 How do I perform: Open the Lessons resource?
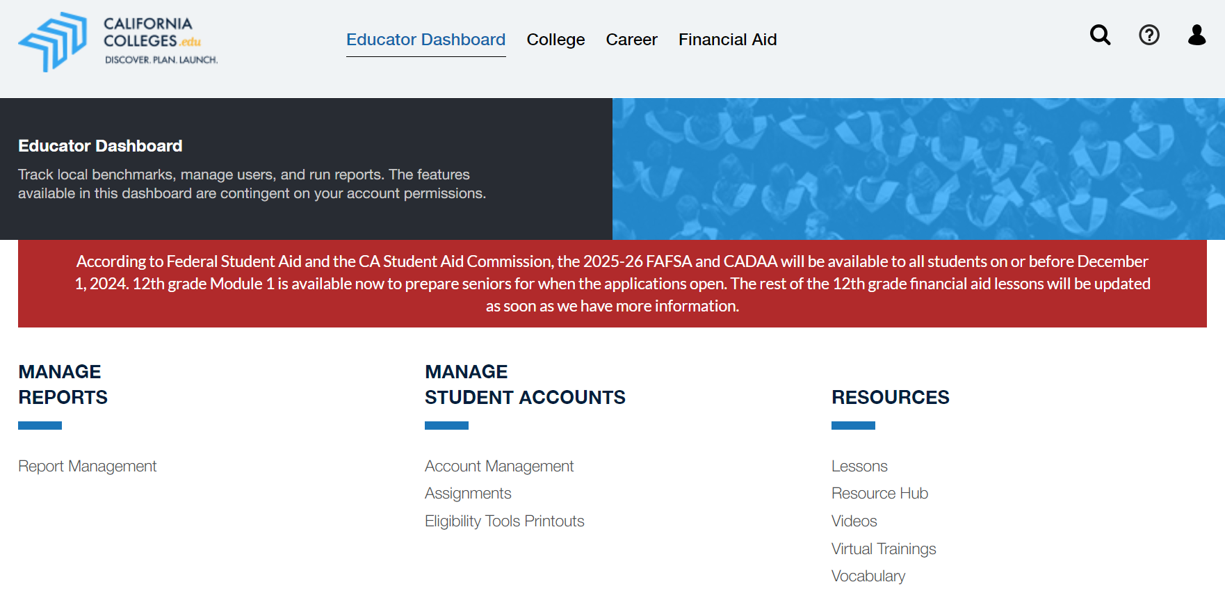pyautogui.click(x=859, y=466)
